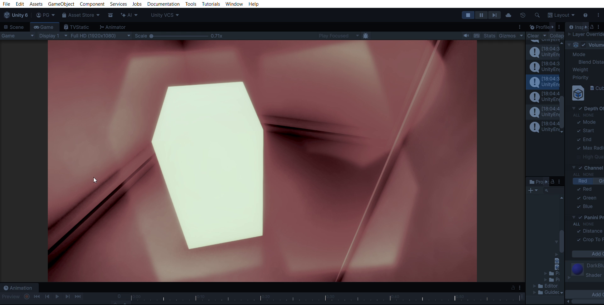Uncheck the Green channel override
The width and height of the screenshot is (604, 305).
click(579, 198)
